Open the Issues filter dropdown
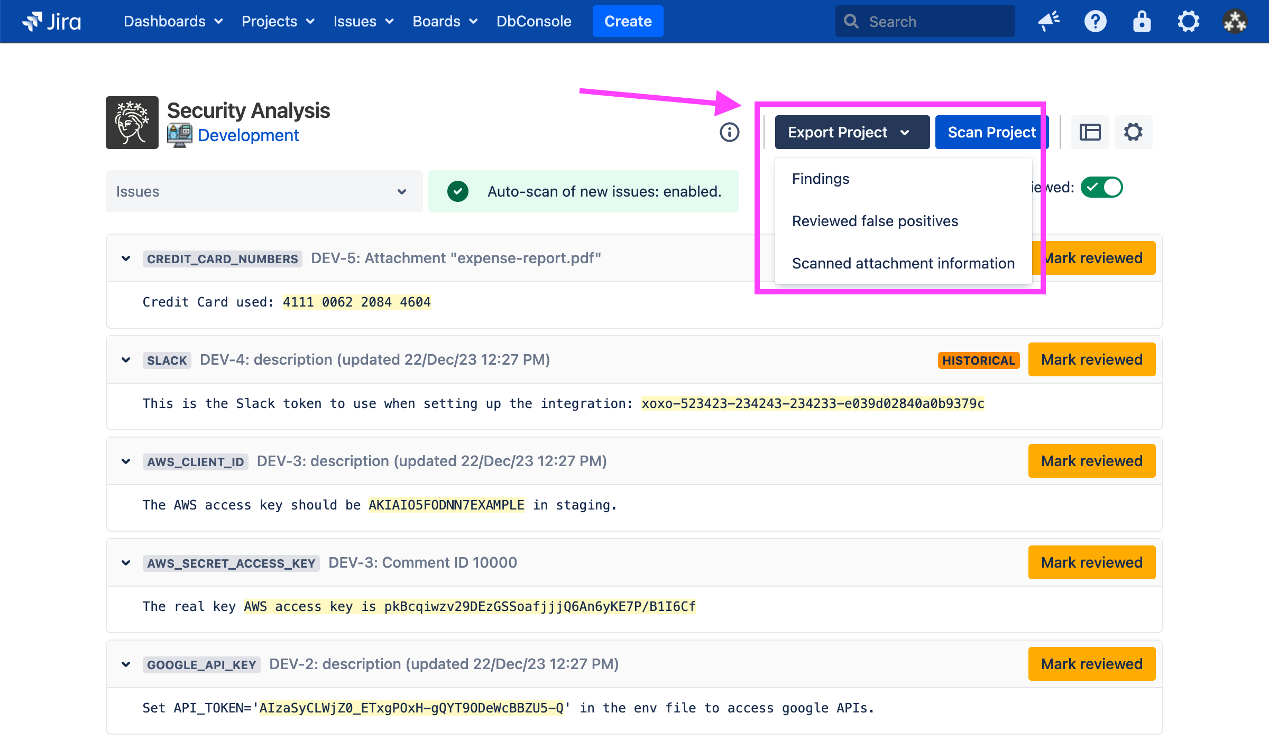The height and width of the screenshot is (741, 1269). click(264, 191)
